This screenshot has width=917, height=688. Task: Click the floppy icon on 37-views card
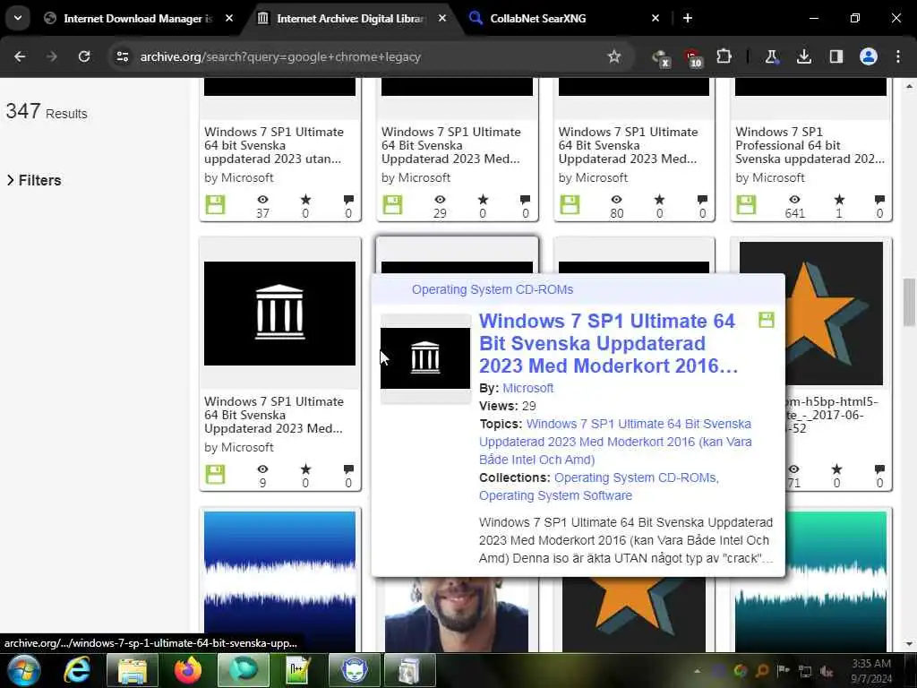click(215, 205)
